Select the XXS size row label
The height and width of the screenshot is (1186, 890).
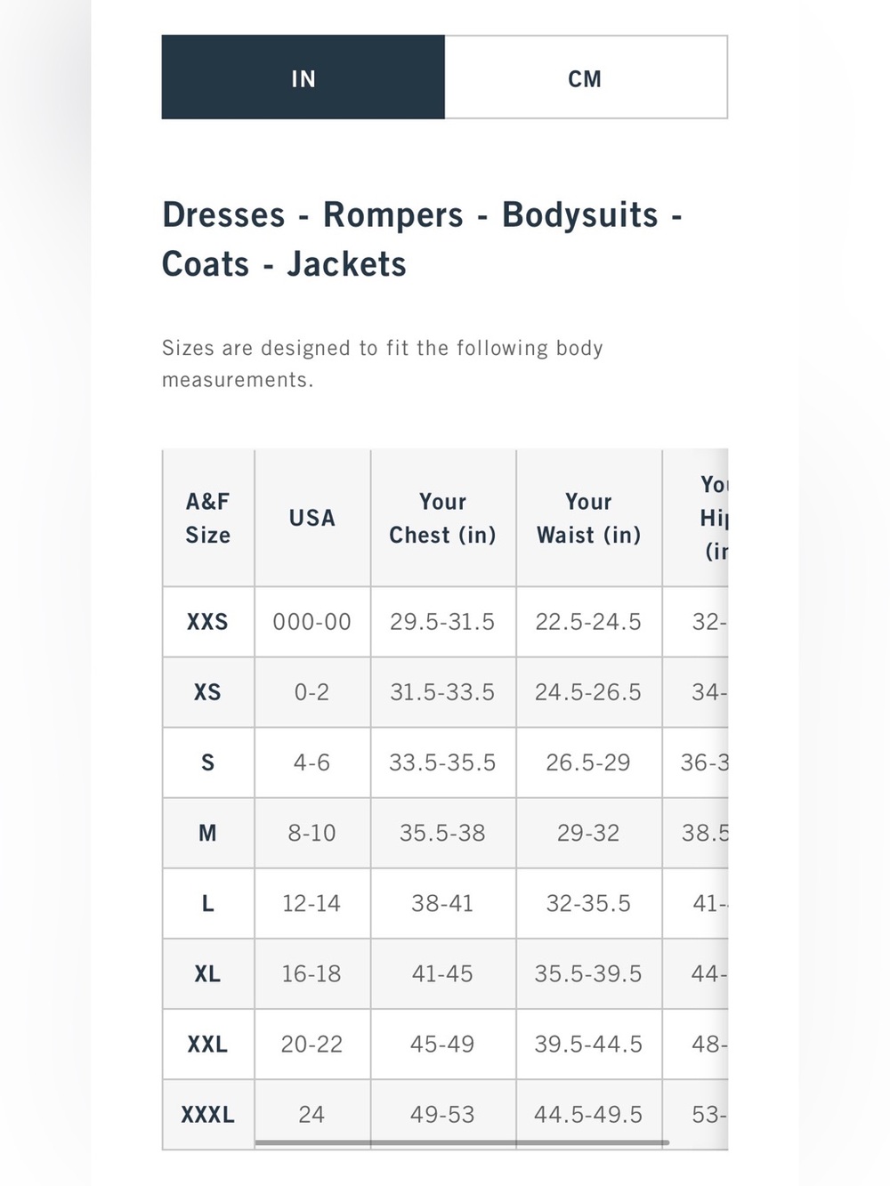pos(207,622)
